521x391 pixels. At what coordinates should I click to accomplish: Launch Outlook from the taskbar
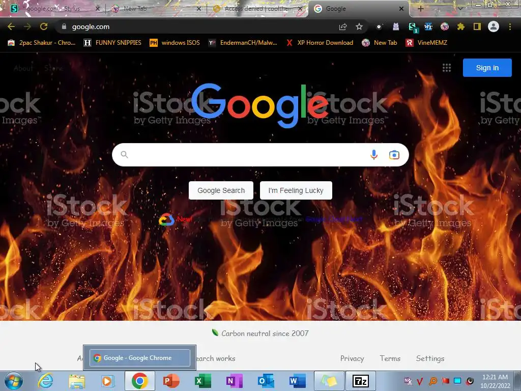(x=266, y=381)
